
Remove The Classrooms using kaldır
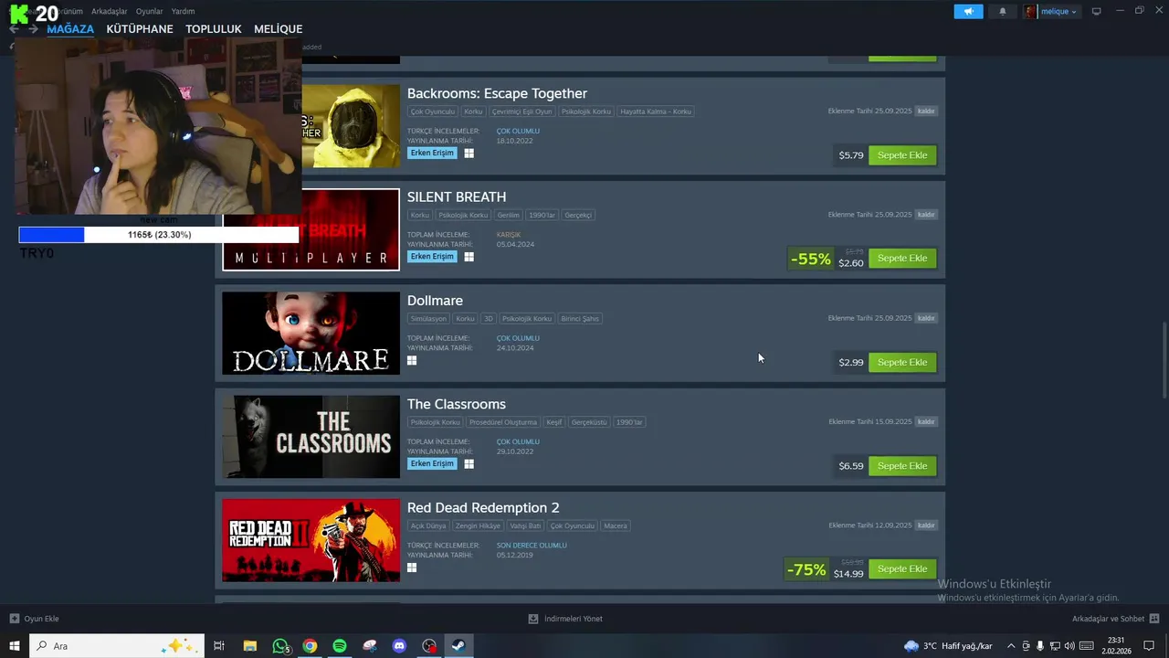click(926, 422)
